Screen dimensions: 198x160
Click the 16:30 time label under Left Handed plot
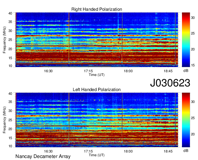48,151
